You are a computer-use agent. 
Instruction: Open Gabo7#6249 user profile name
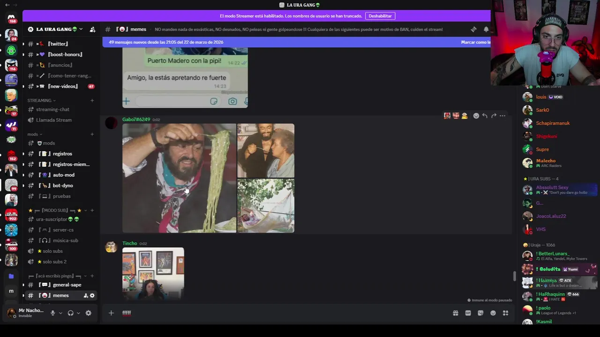tap(136, 119)
